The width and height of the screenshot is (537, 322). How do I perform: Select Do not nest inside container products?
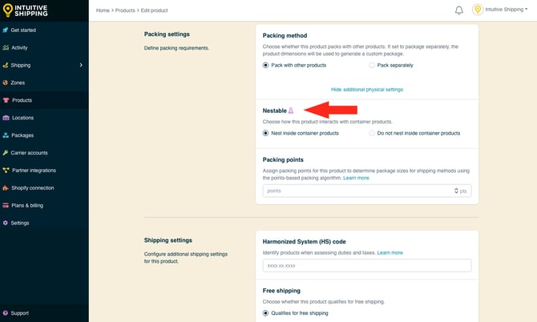click(372, 133)
